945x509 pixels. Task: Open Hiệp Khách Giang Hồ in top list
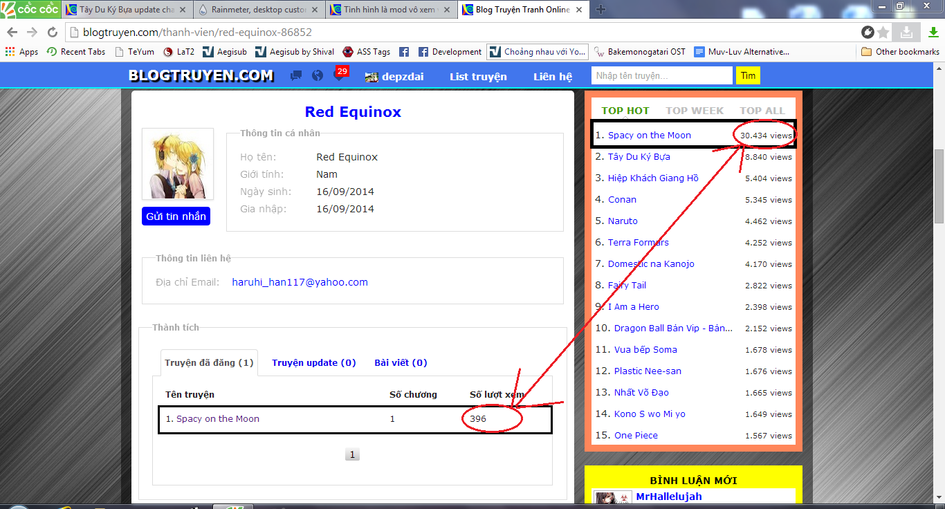pos(653,178)
